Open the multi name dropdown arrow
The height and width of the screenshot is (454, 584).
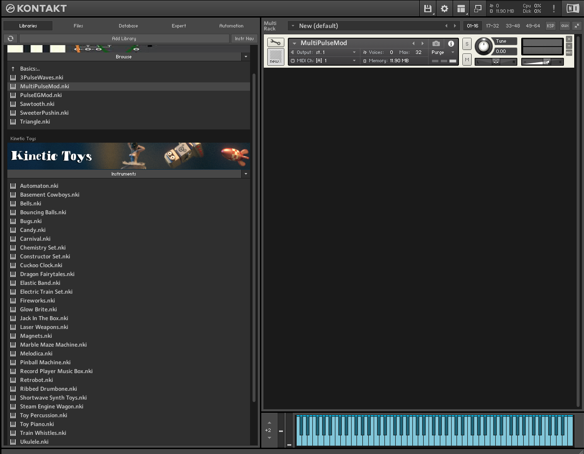(x=293, y=25)
